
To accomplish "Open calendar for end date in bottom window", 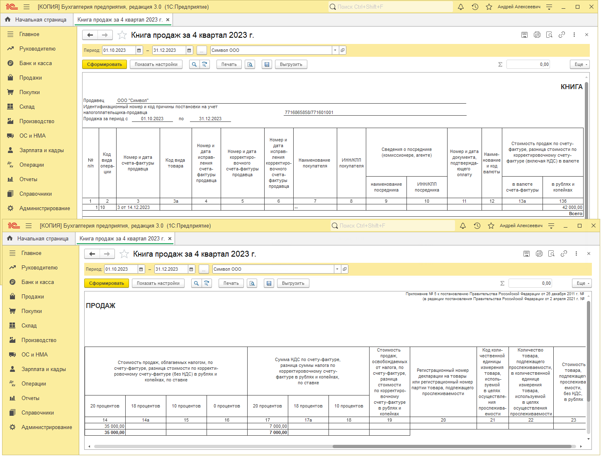I will (x=192, y=269).
